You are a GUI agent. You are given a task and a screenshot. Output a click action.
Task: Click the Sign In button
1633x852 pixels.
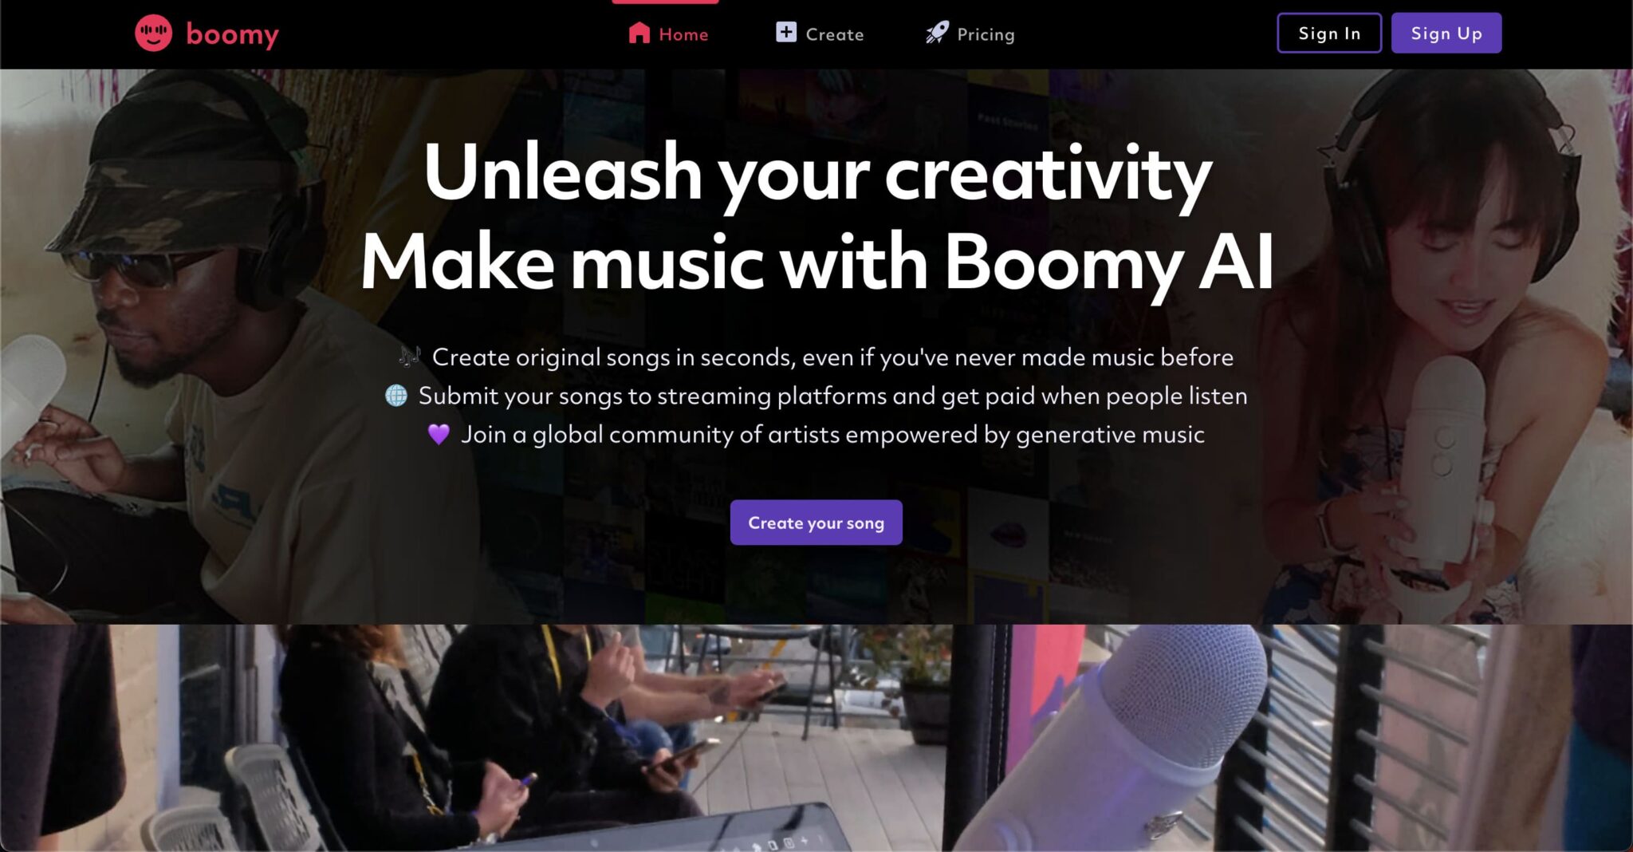click(1329, 33)
